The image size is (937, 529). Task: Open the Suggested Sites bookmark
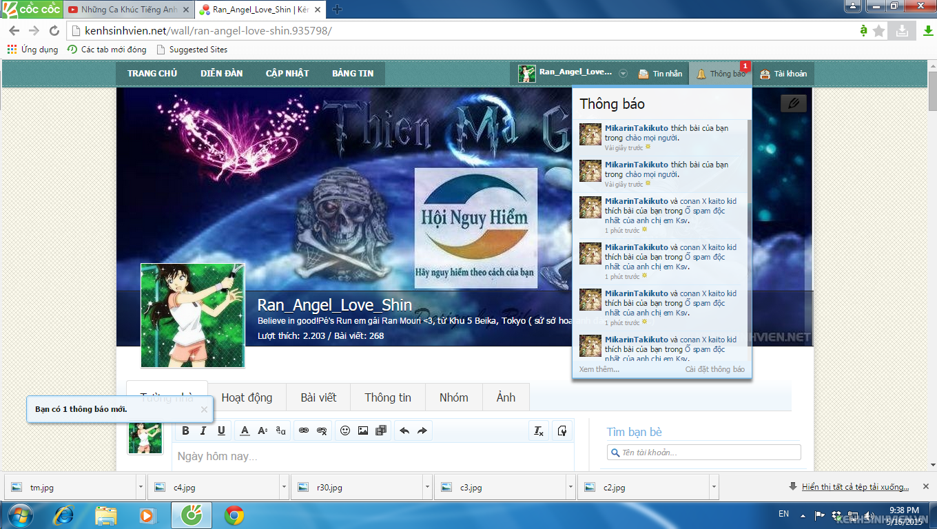point(192,50)
